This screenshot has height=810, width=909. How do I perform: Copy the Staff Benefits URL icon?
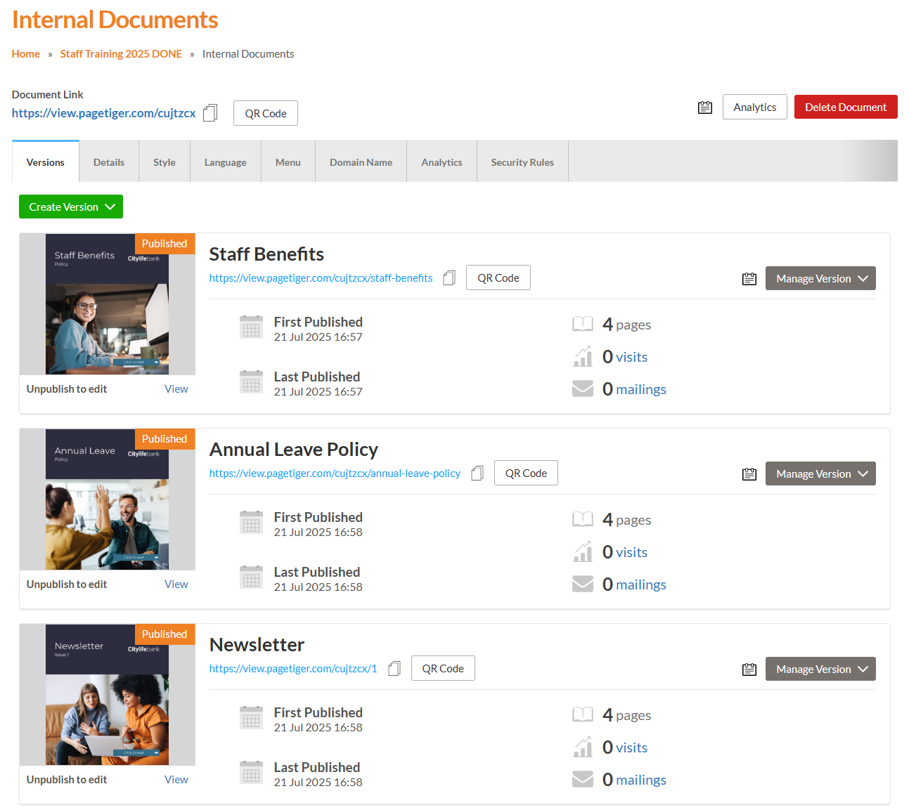click(449, 278)
